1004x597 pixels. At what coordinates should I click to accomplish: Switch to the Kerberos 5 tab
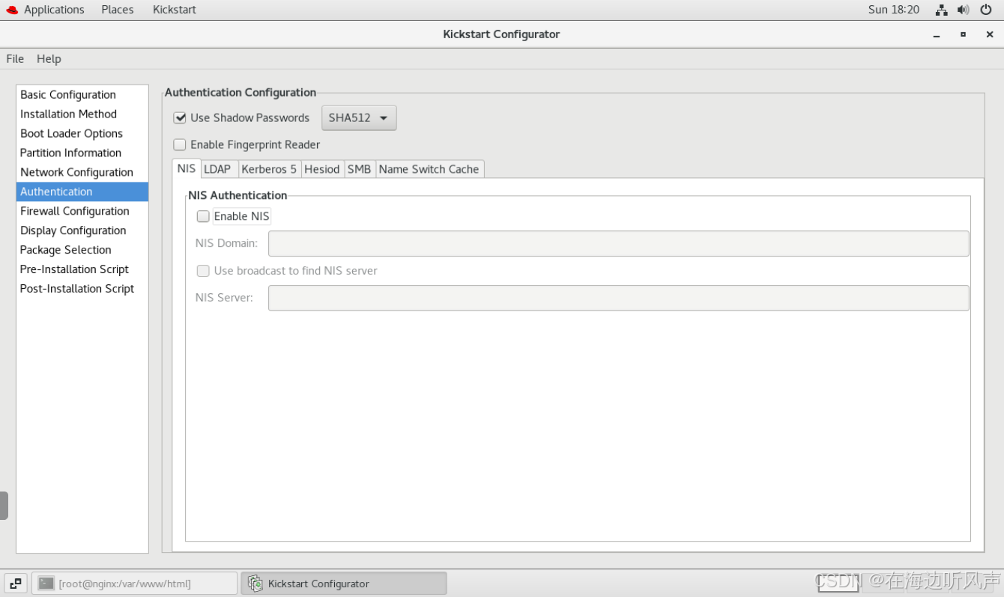269,169
